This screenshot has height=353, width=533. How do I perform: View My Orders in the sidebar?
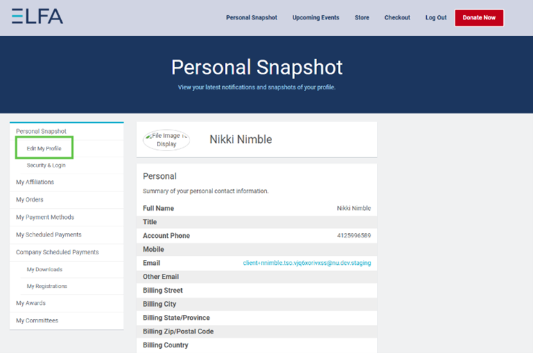[x=30, y=200]
